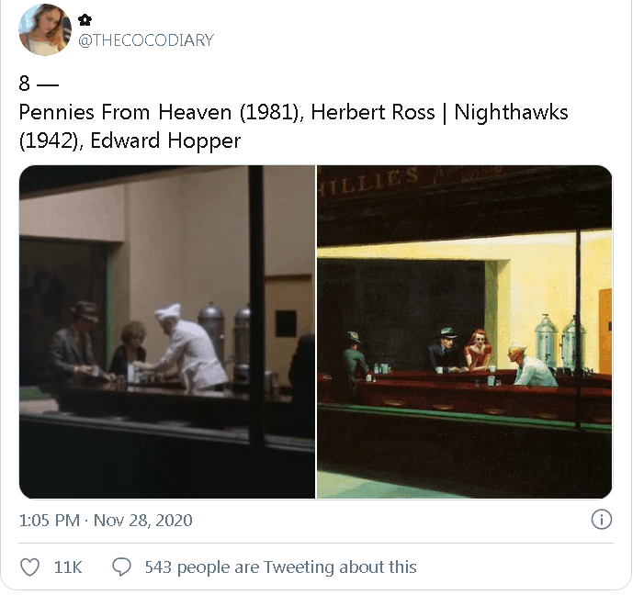Open the Pennies From Heaven film still
644x595 pixels.
[x=167, y=331]
